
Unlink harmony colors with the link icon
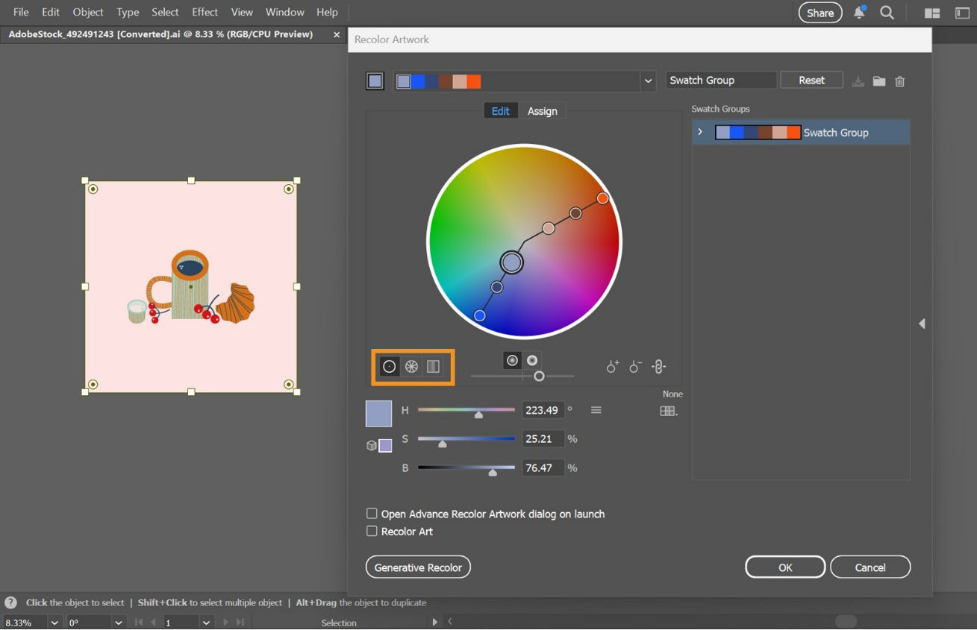[658, 366]
